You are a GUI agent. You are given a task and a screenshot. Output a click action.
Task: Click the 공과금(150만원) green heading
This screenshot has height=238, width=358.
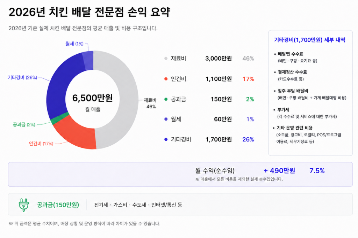point(58,205)
